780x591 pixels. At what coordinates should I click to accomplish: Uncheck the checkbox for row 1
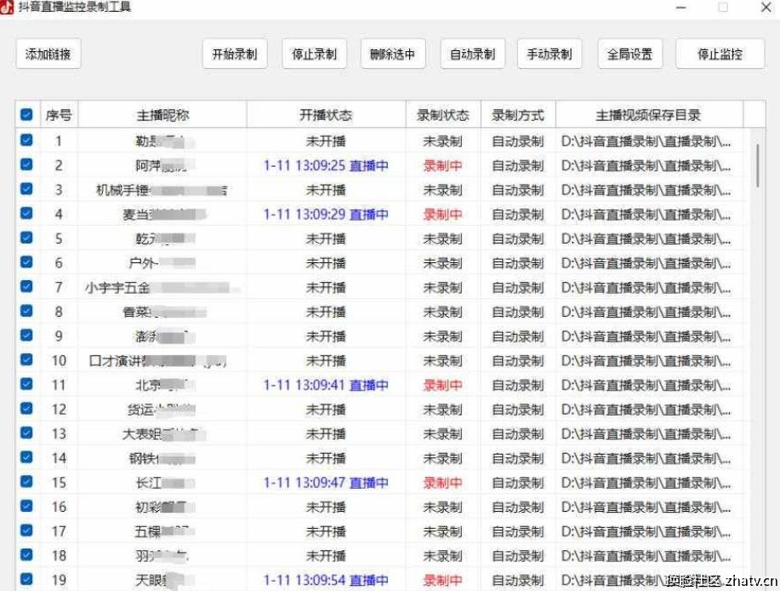point(27,140)
